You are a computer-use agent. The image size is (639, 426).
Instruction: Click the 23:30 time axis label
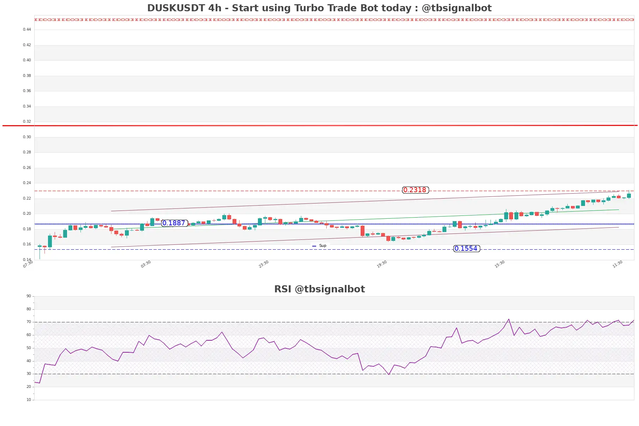pos(264,264)
